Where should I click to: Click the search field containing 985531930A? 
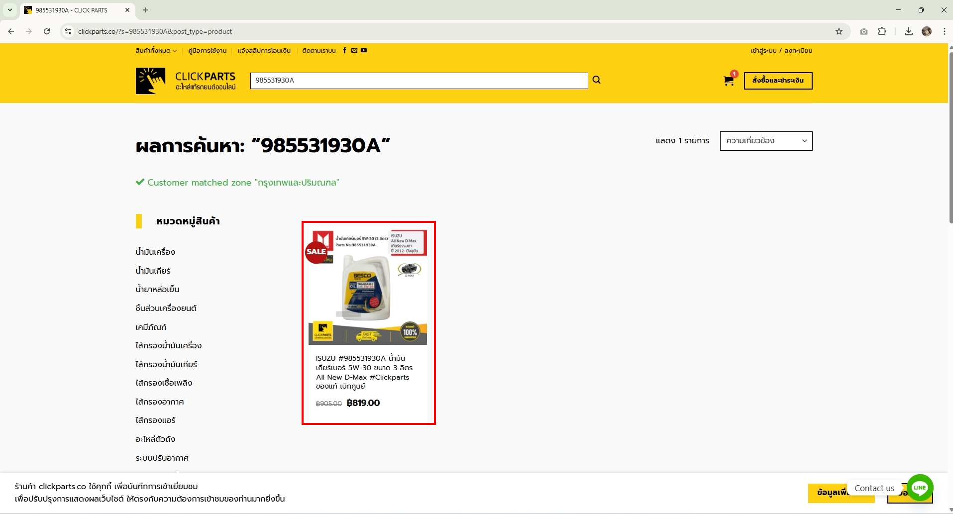419,81
